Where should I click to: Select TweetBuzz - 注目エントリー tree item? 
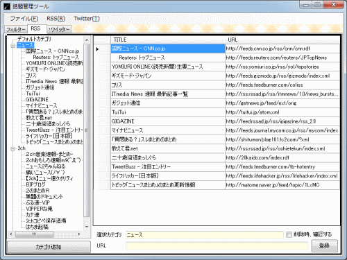[54, 130]
